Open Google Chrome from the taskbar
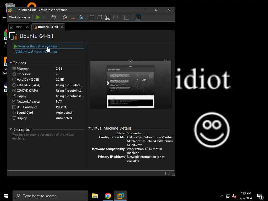268x201 pixels. [x=108, y=196]
